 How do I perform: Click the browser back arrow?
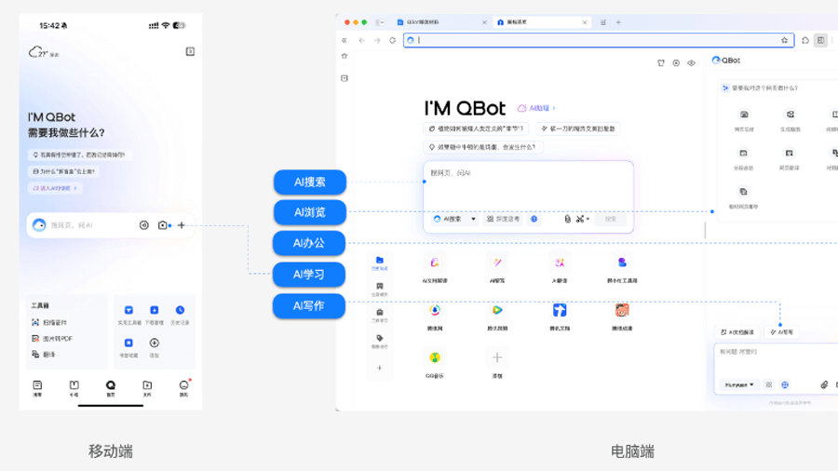click(362, 40)
